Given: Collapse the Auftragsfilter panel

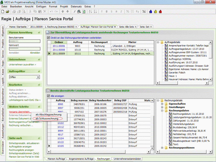Looking at the screenshot, I should click(x=39, y=71).
